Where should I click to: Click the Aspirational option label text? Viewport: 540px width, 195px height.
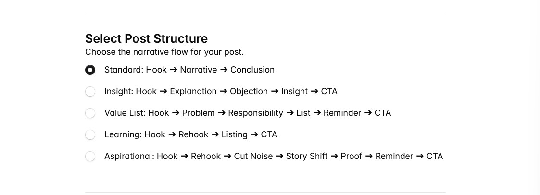(x=273, y=156)
